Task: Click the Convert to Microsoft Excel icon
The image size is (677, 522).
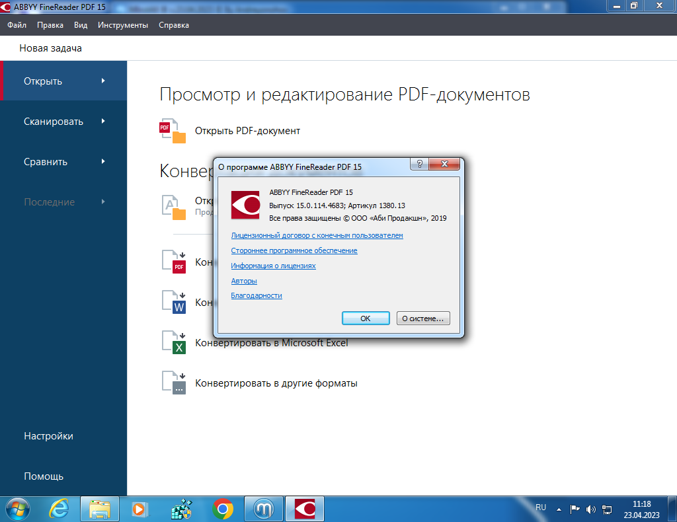Action: [x=174, y=342]
